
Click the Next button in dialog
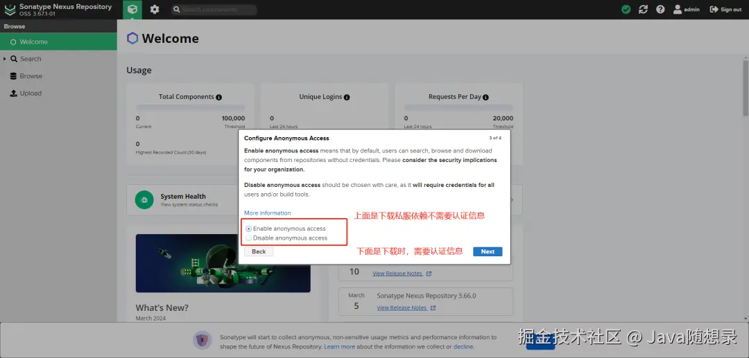488,251
